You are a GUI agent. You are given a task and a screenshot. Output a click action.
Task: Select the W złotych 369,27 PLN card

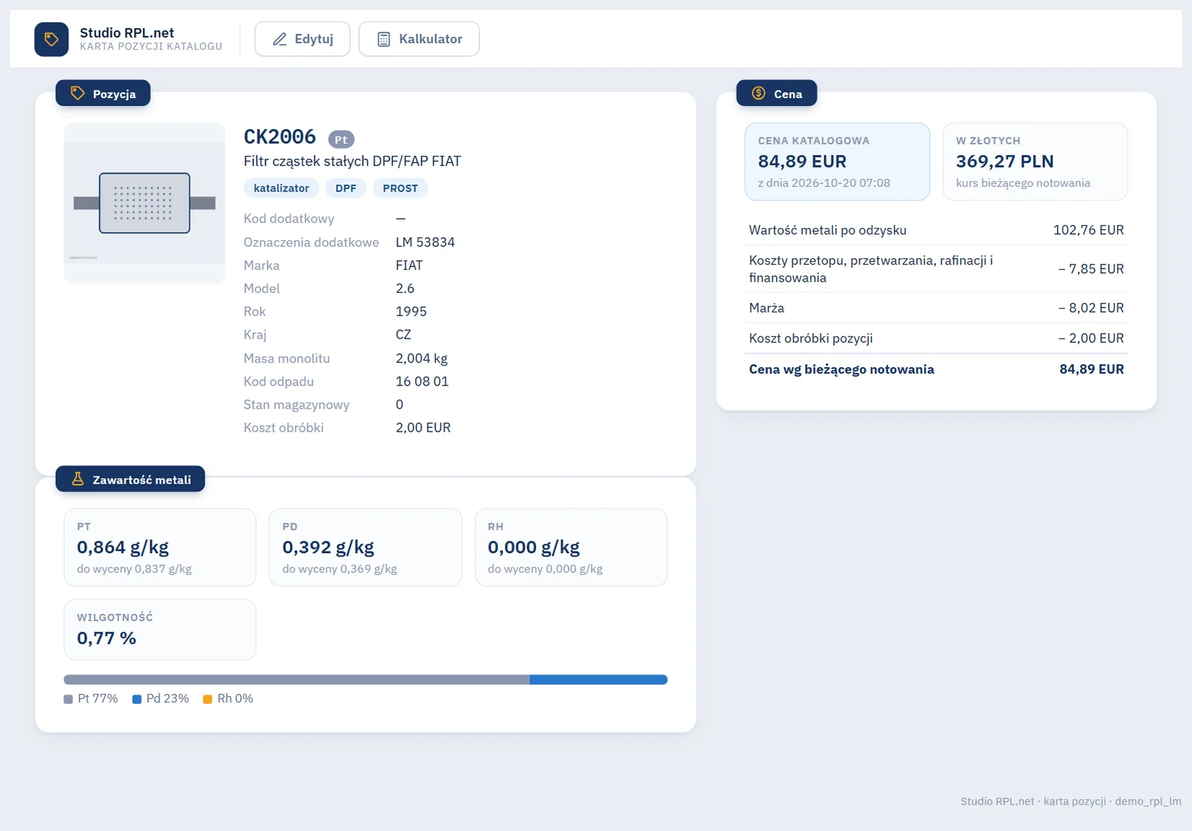click(x=1035, y=161)
